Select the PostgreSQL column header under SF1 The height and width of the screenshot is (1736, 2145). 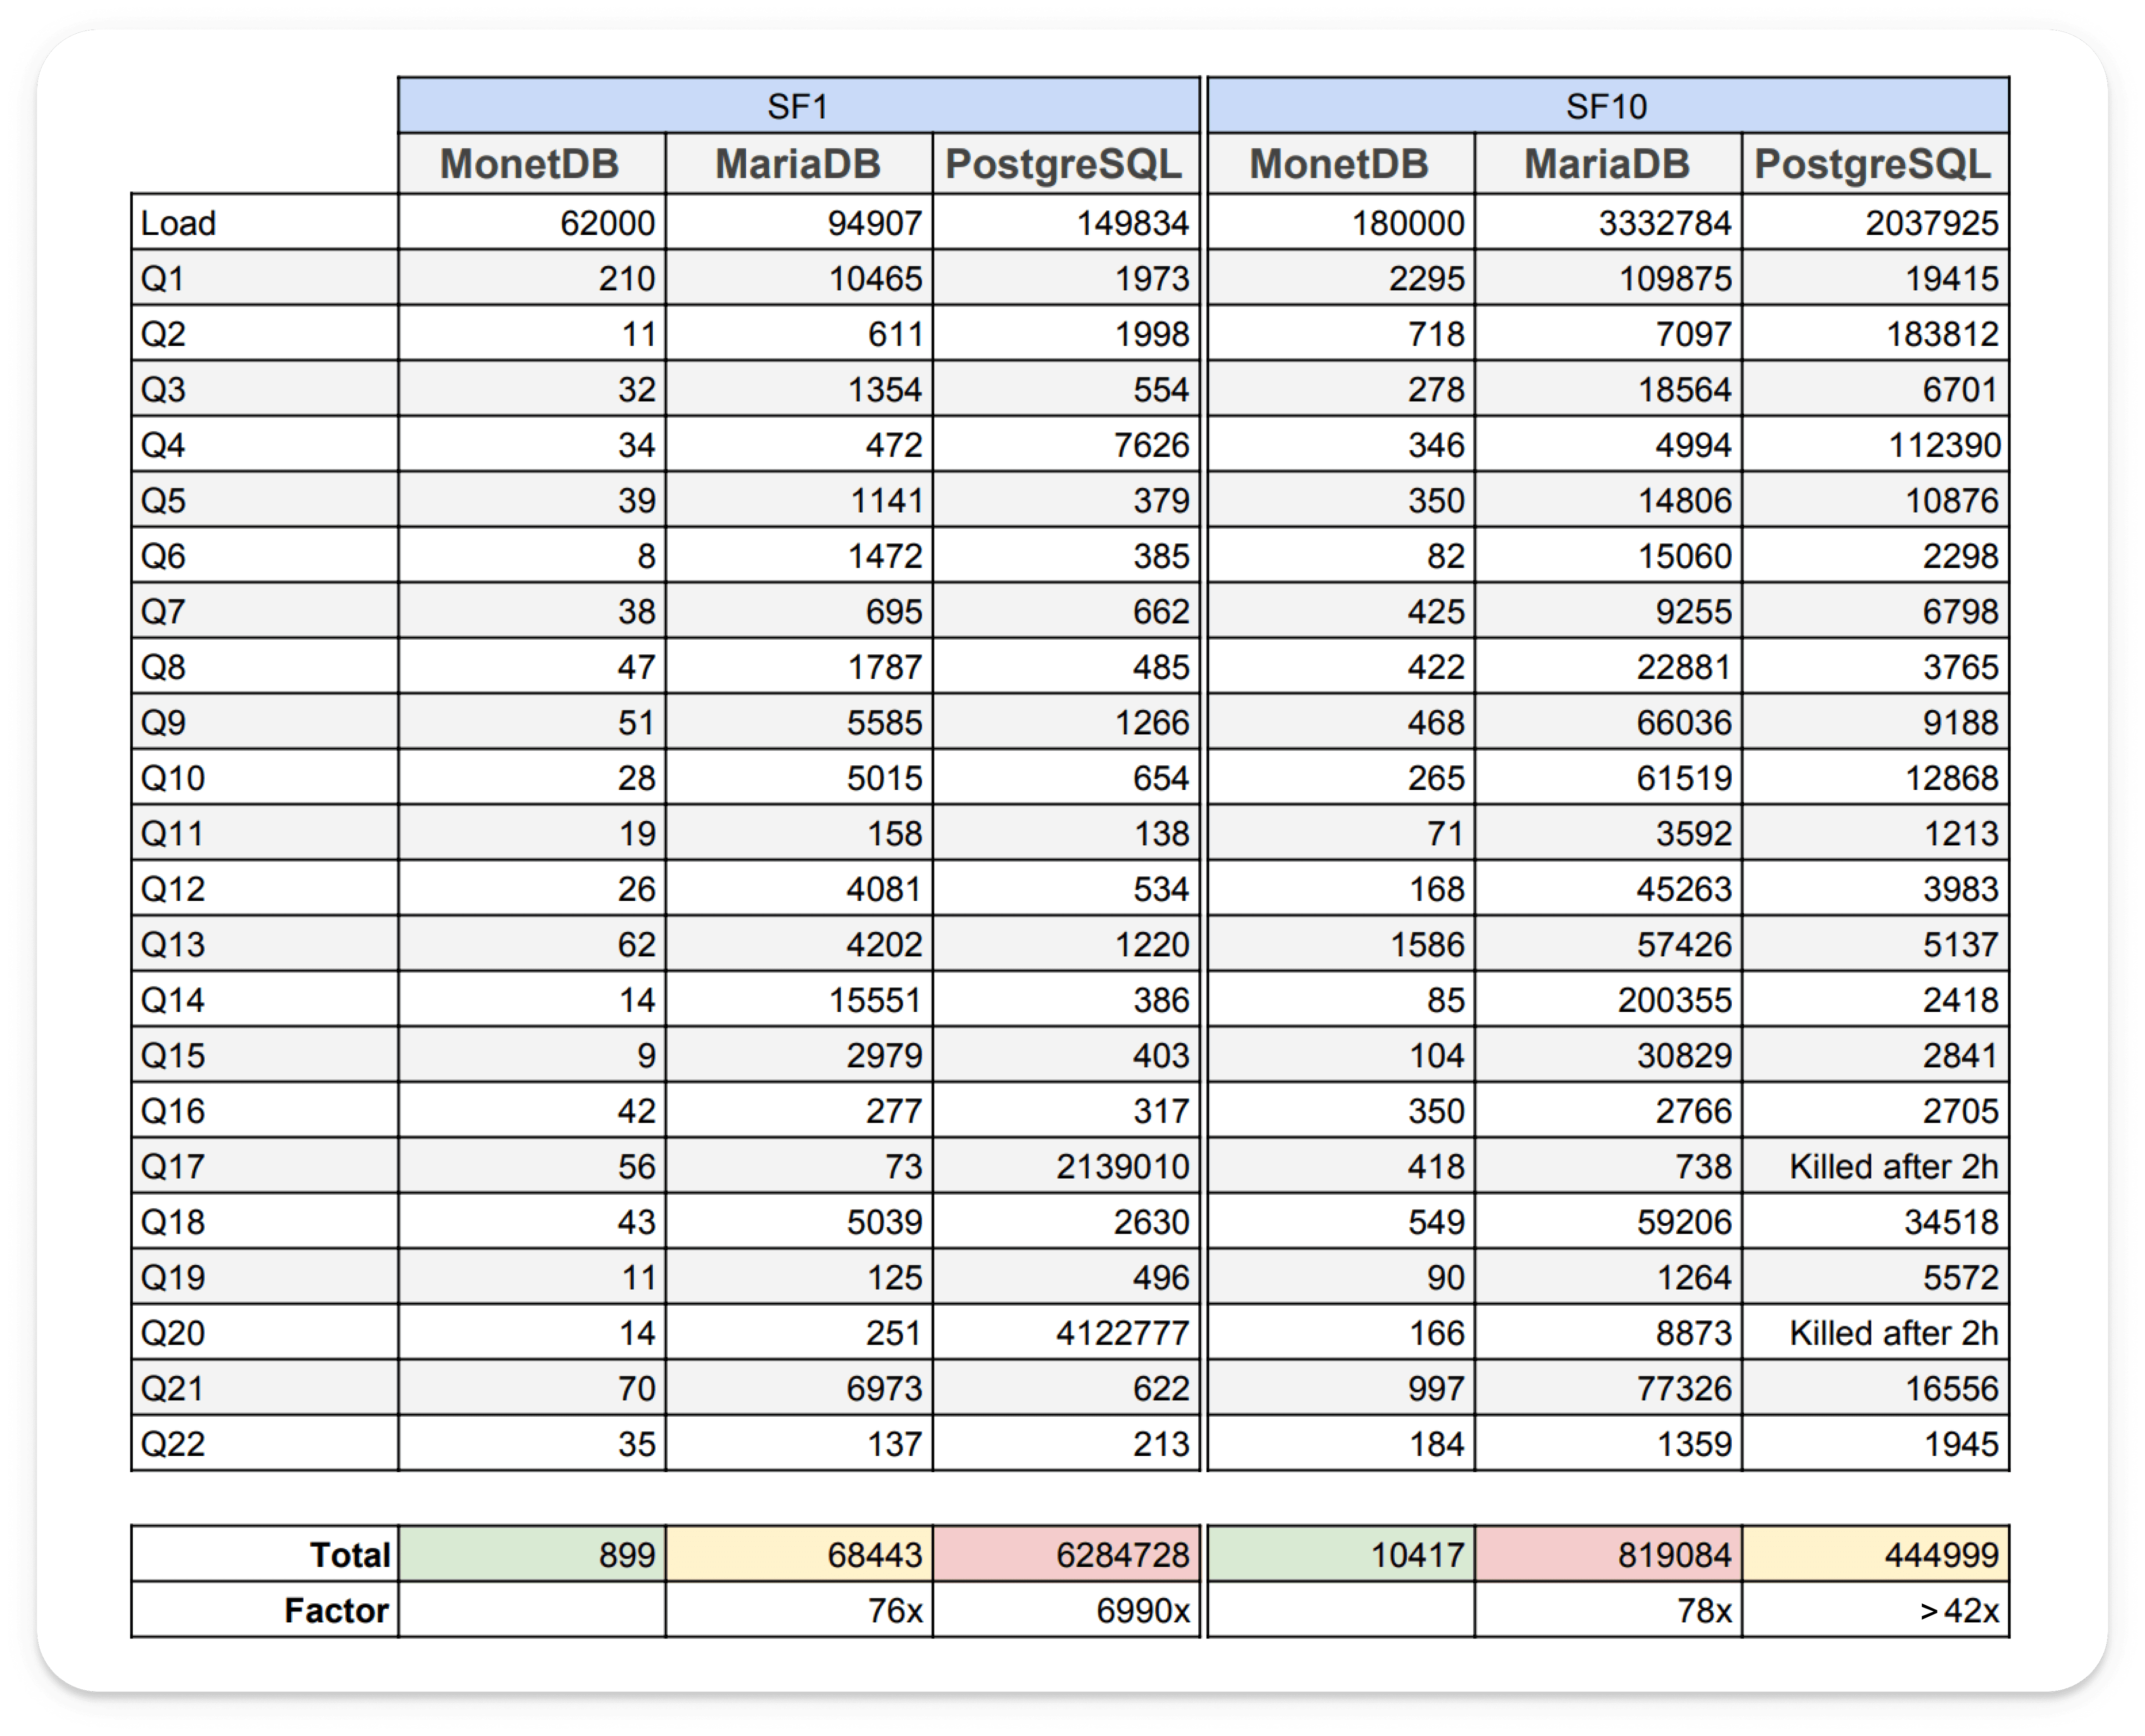point(1064,164)
